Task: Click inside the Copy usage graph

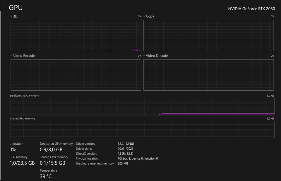Action: tap(208, 35)
